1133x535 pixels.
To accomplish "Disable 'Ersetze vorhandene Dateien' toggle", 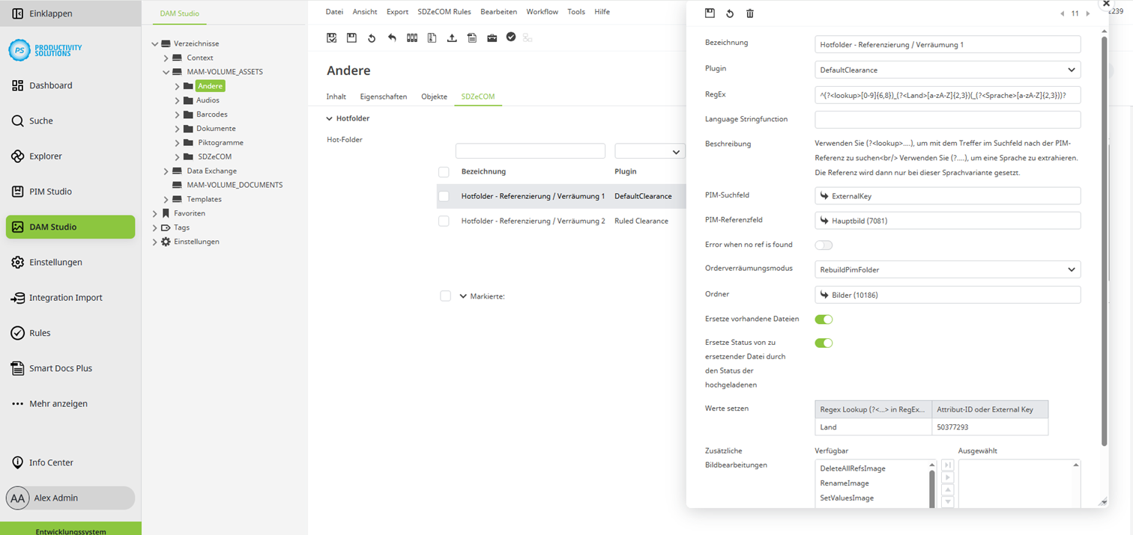I will pyautogui.click(x=824, y=320).
